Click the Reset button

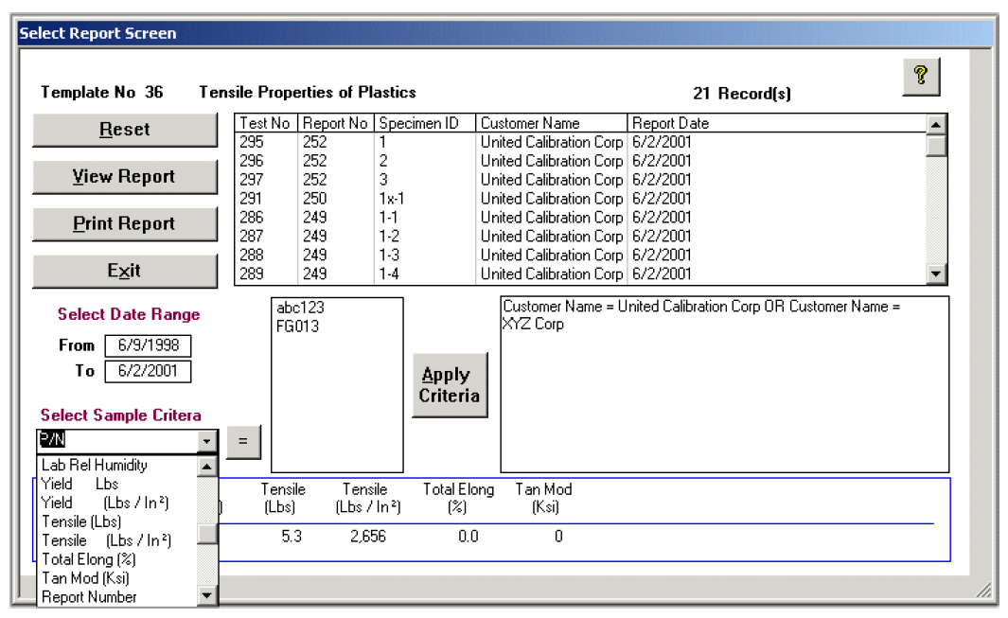[x=125, y=130]
